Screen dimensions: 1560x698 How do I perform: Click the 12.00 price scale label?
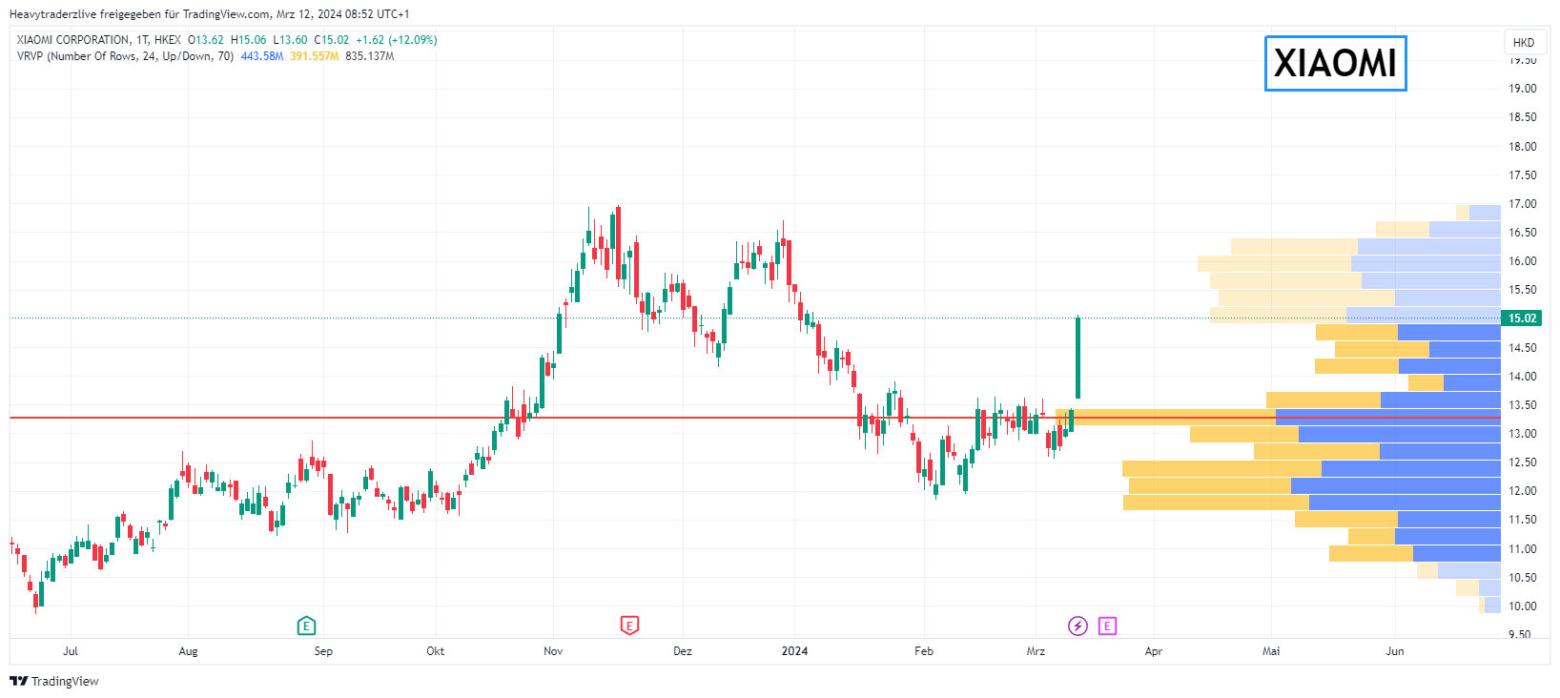coord(1523,491)
